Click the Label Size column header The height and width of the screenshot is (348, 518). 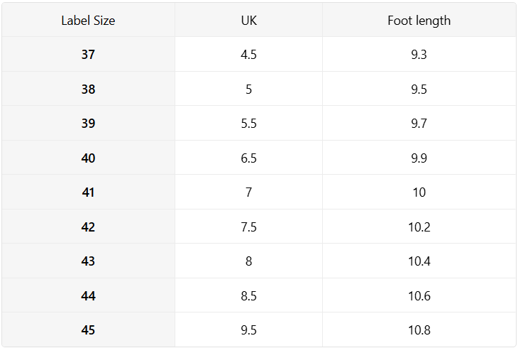pyautogui.click(x=88, y=21)
